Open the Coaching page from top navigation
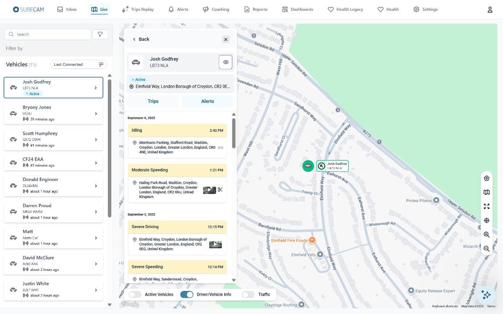The image size is (503, 314). pos(216,9)
